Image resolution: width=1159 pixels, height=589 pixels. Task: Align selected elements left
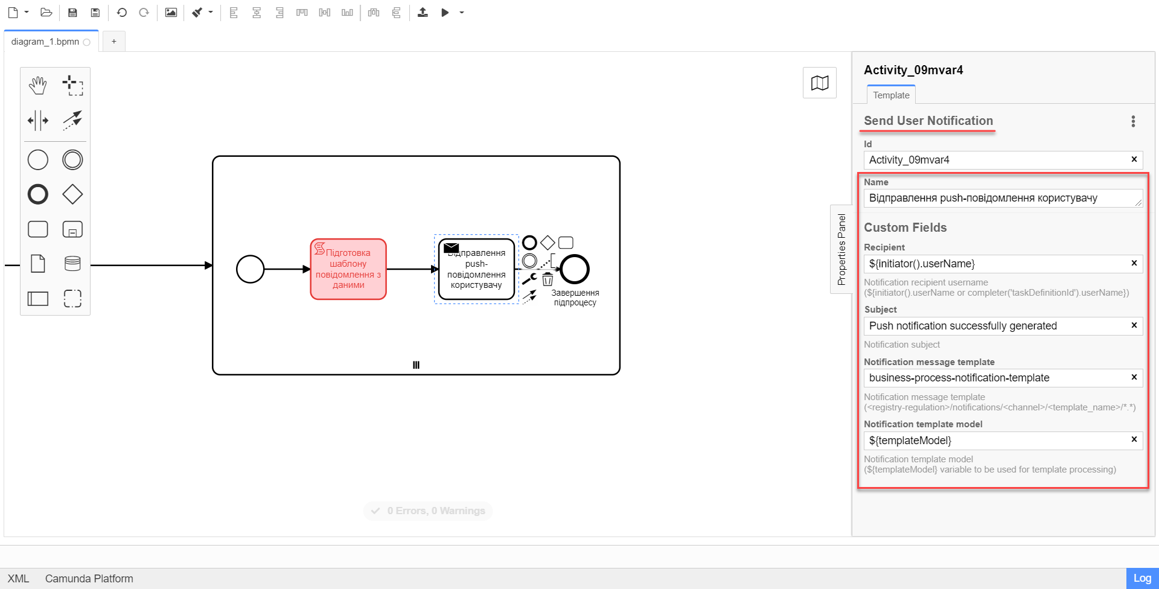[x=234, y=12]
